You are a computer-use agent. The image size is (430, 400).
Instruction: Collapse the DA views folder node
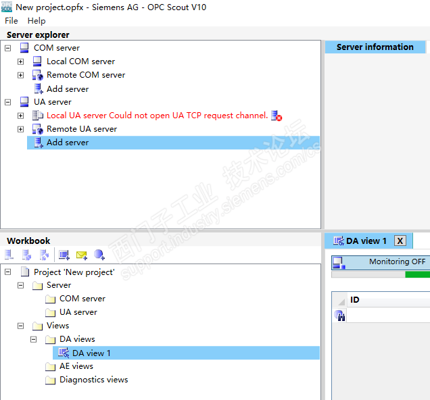[33, 339]
